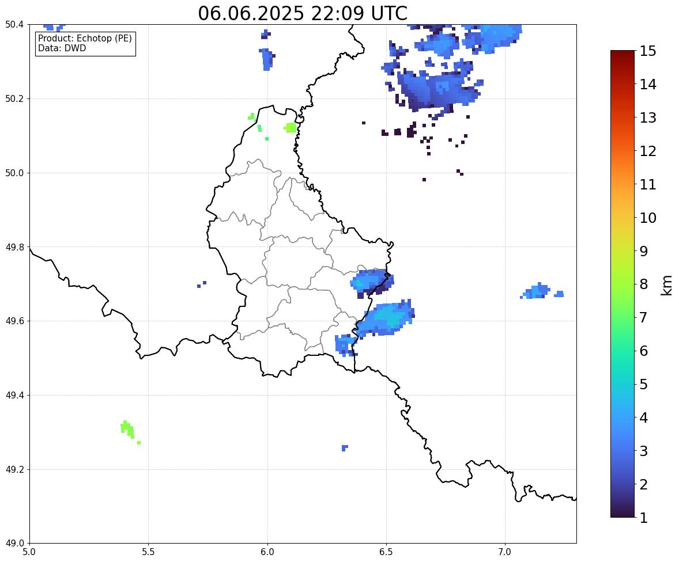Screen dimensions: 679x562
Task: Click the latitude axis label 49.4
Action: pyautogui.click(x=14, y=396)
